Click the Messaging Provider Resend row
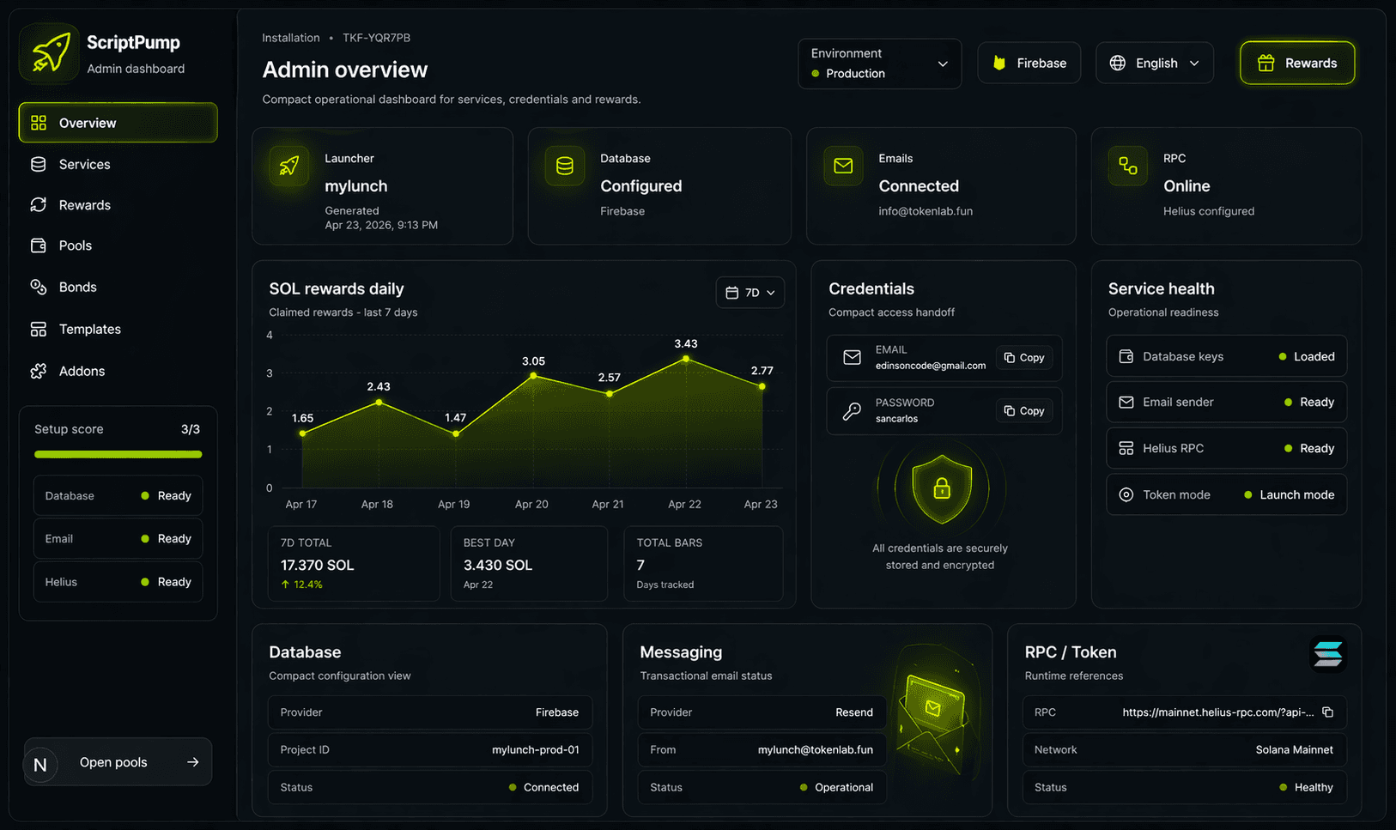Image resolution: width=1396 pixels, height=830 pixels. point(762,712)
